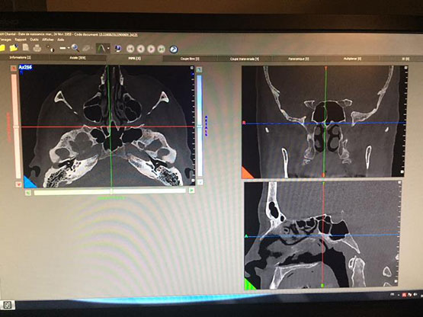Click the axial view vertical blue slider
Screen dimensions: 423x317
200,126
